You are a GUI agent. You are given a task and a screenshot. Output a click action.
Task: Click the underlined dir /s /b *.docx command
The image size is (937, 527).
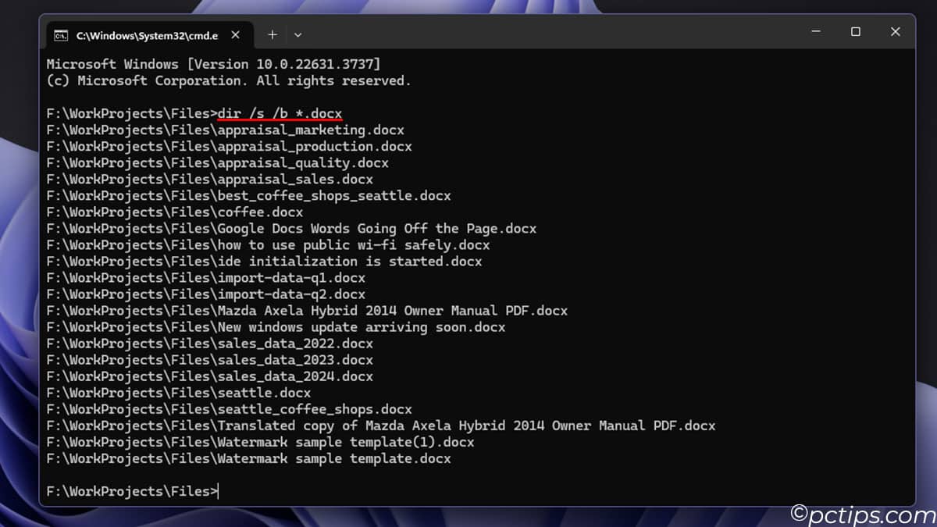point(280,112)
